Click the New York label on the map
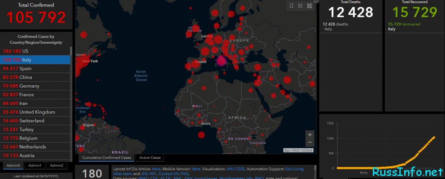This screenshot has height=179, width=445. point(90,61)
